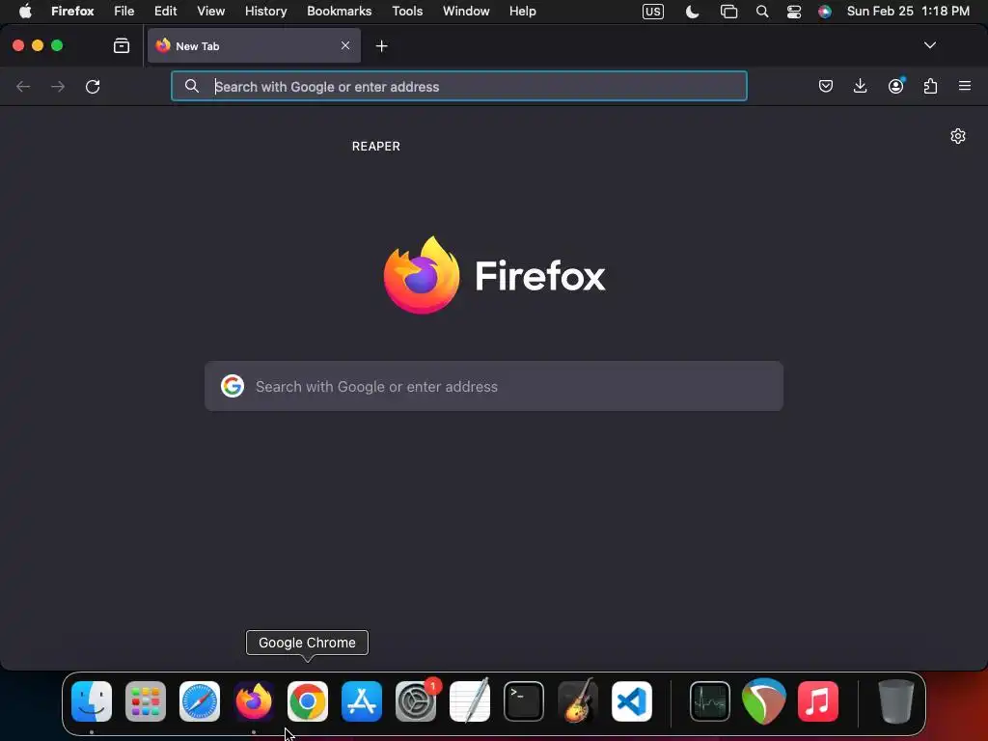Open the Trash in the Dock
The height and width of the screenshot is (741, 988).
click(895, 701)
